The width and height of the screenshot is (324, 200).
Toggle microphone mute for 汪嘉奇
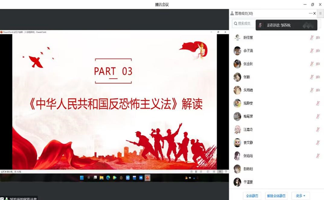click(318, 130)
